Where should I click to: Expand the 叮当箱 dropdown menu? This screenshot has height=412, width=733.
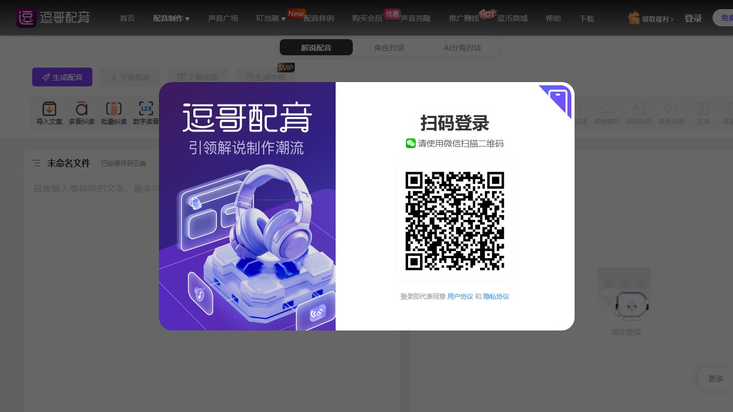(271, 18)
